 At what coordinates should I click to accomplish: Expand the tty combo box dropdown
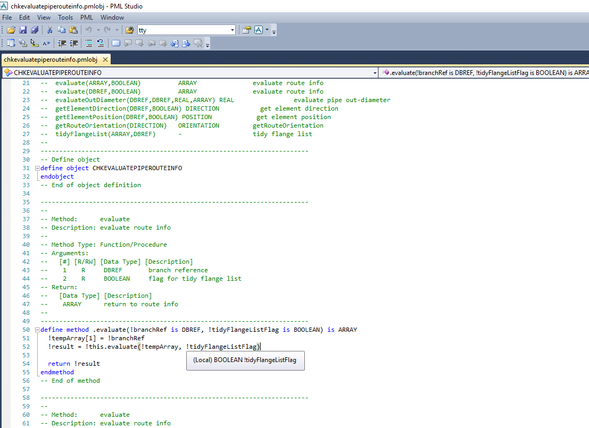pyautogui.click(x=232, y=30)
